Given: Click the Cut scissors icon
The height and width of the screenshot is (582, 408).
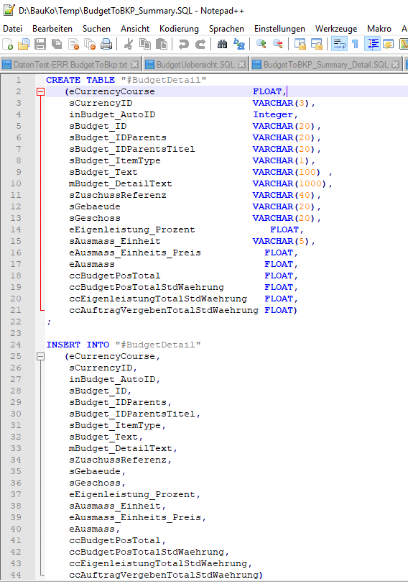Looking at the screenshot, I should [129, 44].
